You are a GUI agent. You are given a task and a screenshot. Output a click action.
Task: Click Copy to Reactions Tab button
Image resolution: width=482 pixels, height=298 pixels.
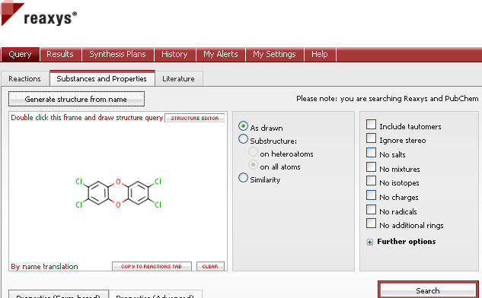tap(152, 266)
